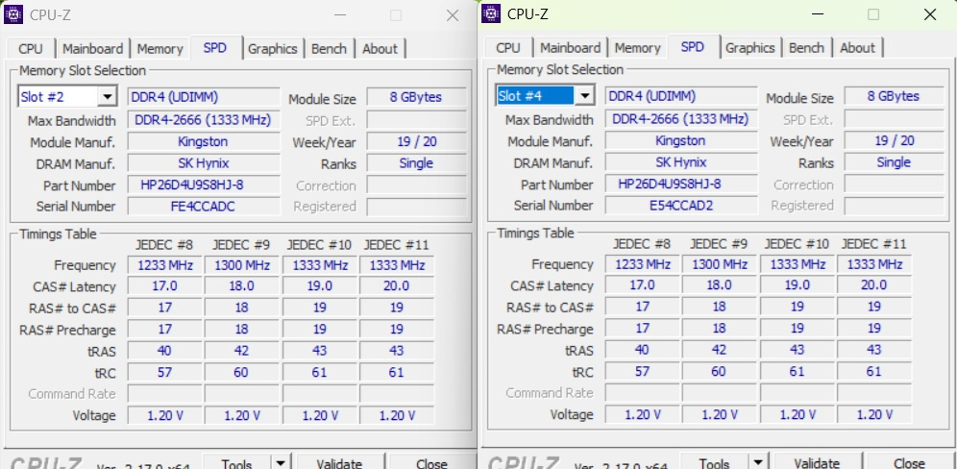Open Tools dropdown arrow in right window

click(x=759, y=462)
